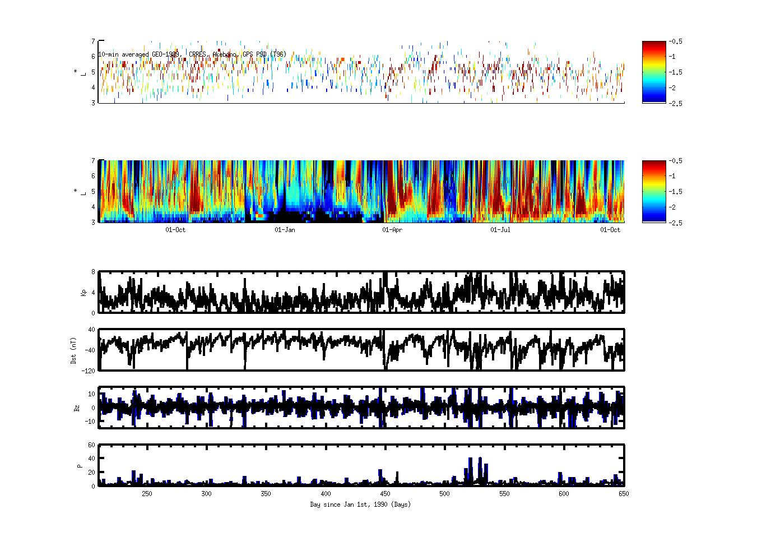Click the 250 tick on the bottom day axis
The image size is (757, 546).
(147, 494)
